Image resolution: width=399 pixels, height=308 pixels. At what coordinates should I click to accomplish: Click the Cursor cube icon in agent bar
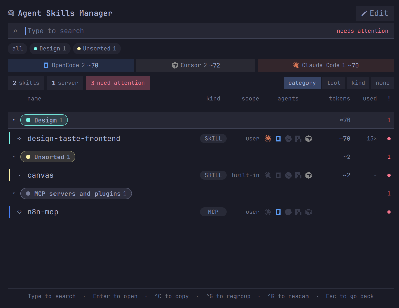[175, 65]
